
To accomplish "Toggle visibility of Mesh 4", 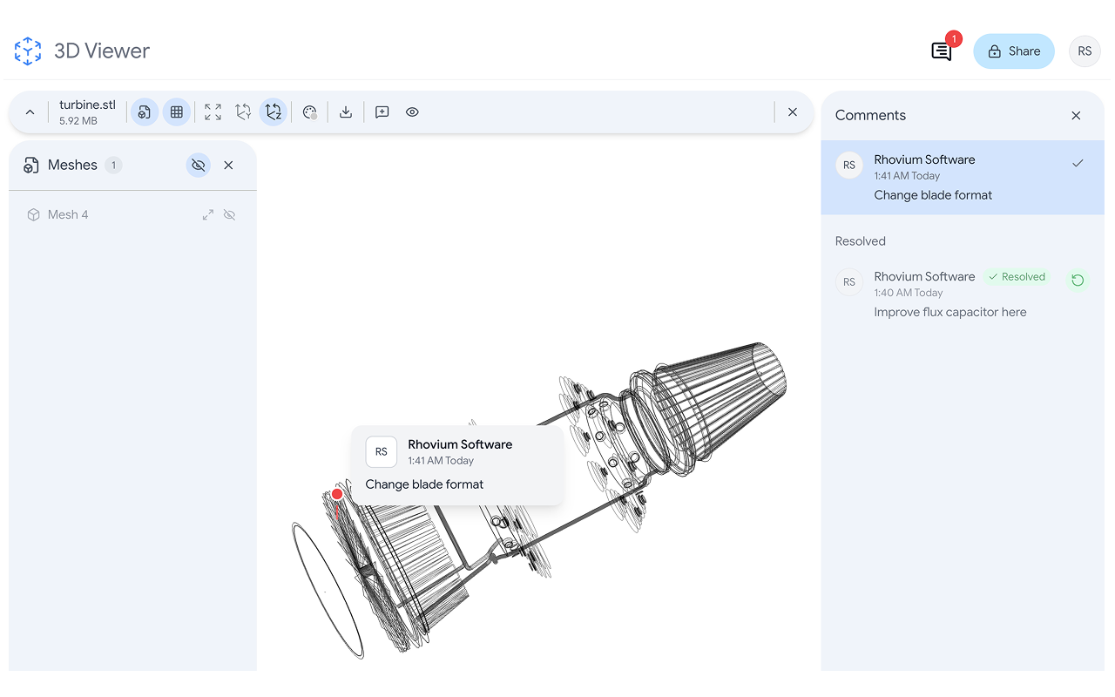I will point(230,214).
